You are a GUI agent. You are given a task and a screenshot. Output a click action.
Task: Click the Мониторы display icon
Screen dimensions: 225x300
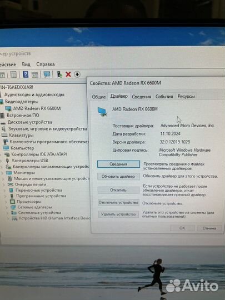click(9, 173)
